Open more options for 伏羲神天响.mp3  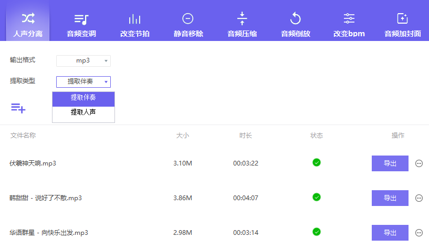(x=419, y=163)
